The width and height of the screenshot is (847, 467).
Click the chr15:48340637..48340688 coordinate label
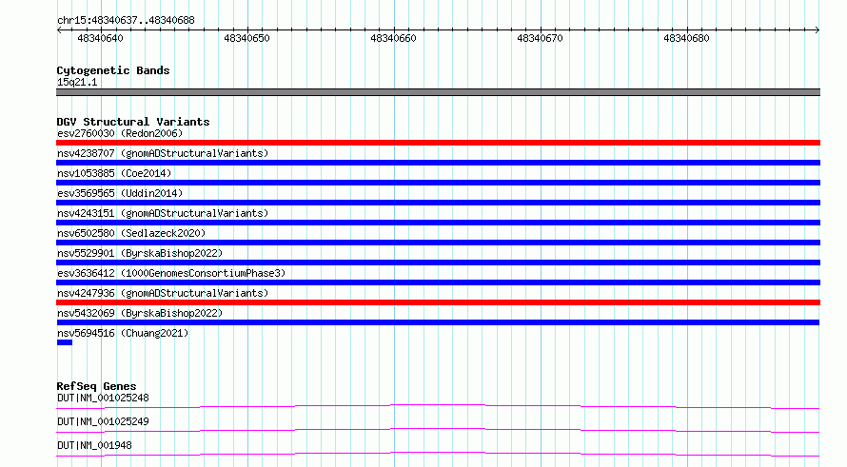126,21
